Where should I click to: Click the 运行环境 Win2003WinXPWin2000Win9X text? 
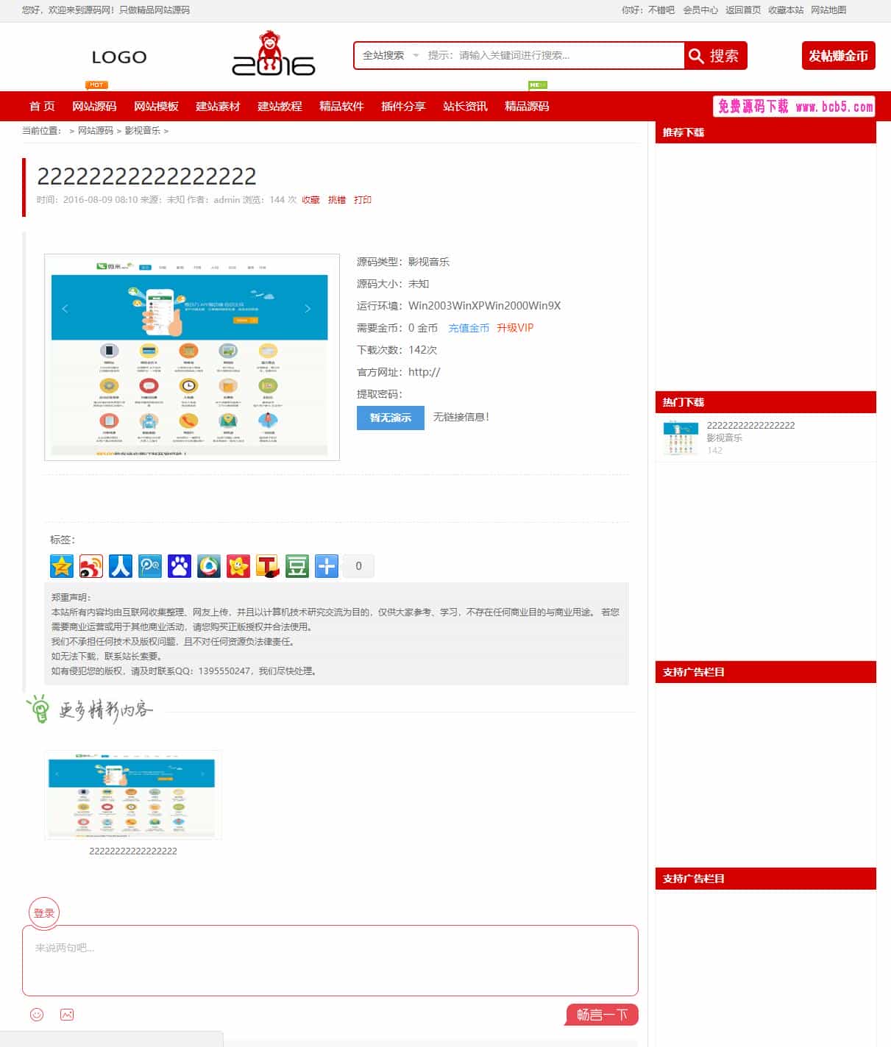click(x=458, y=306)
